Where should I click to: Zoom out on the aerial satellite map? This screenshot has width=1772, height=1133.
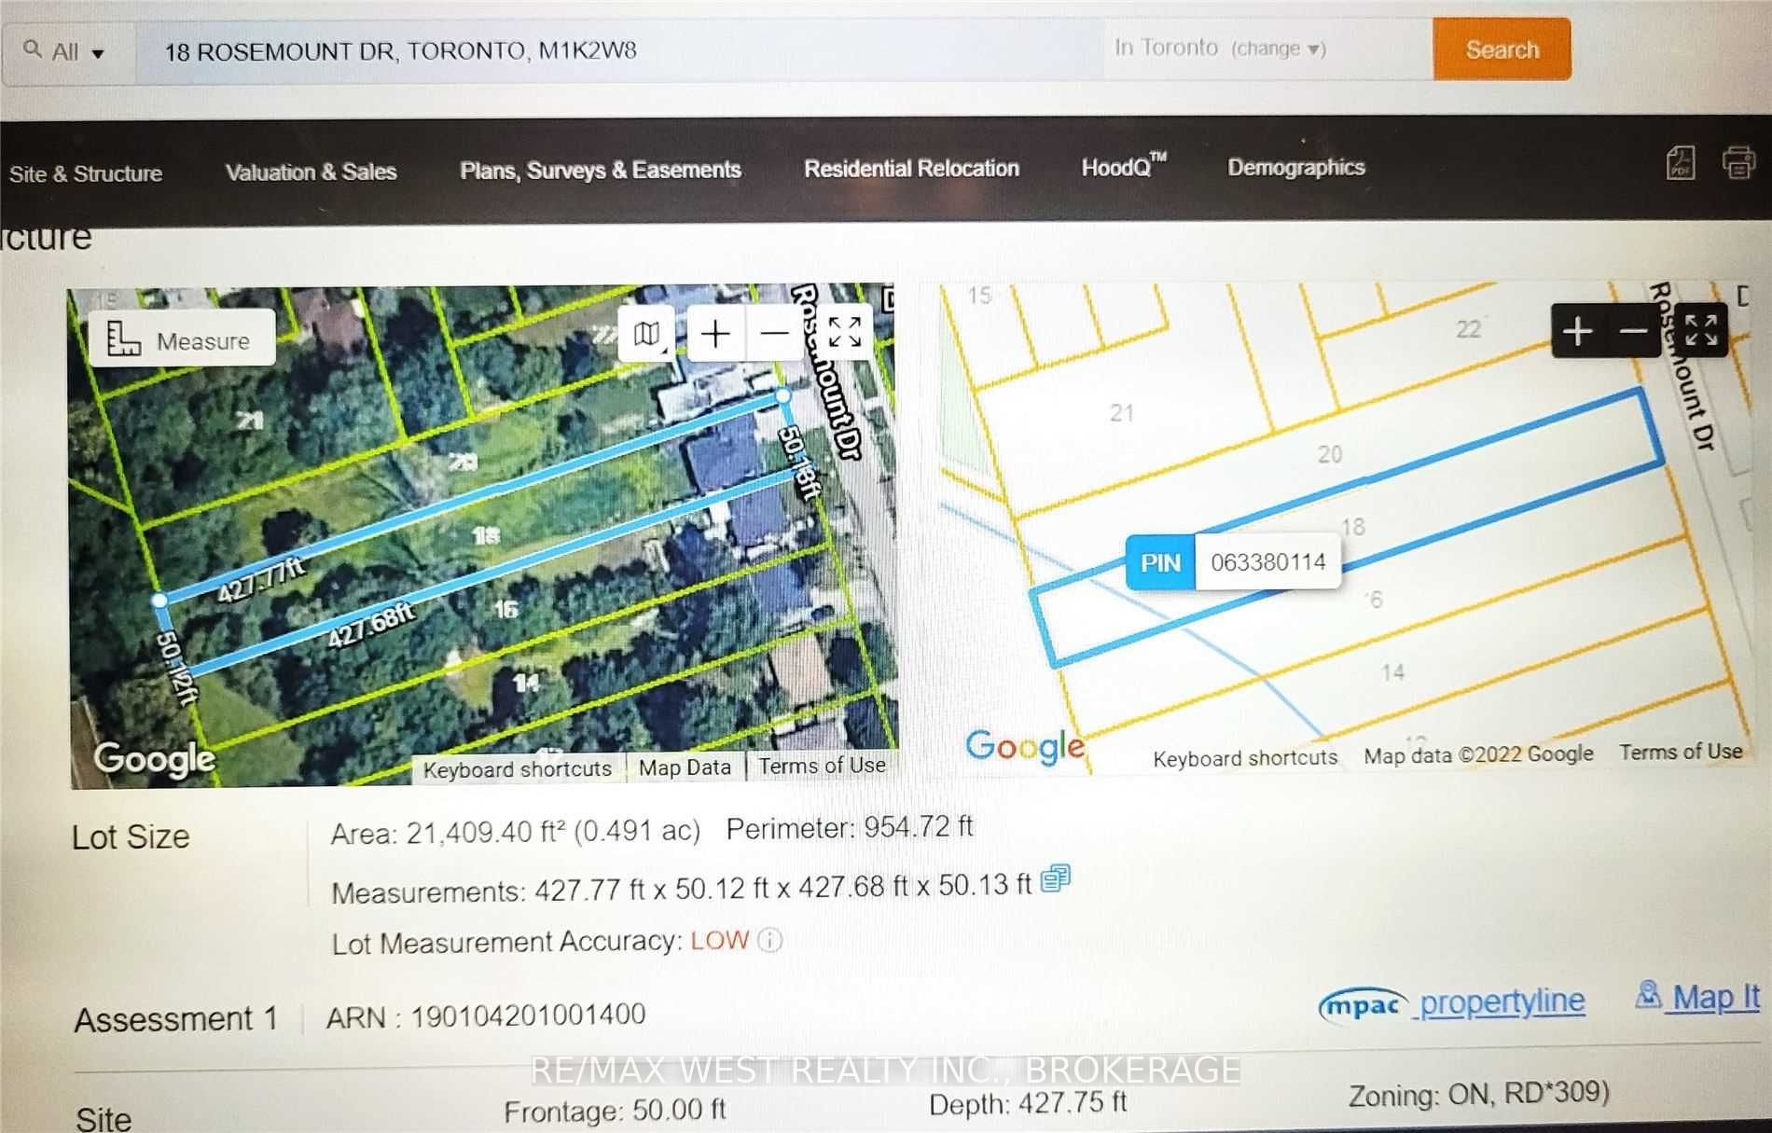click(774, 333)
